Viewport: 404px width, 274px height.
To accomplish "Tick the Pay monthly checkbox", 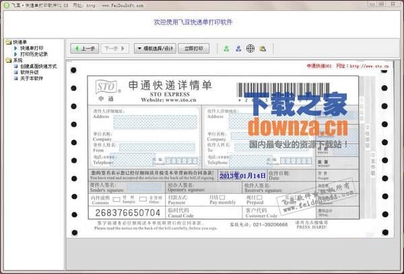I will click(x=222, y=197).
